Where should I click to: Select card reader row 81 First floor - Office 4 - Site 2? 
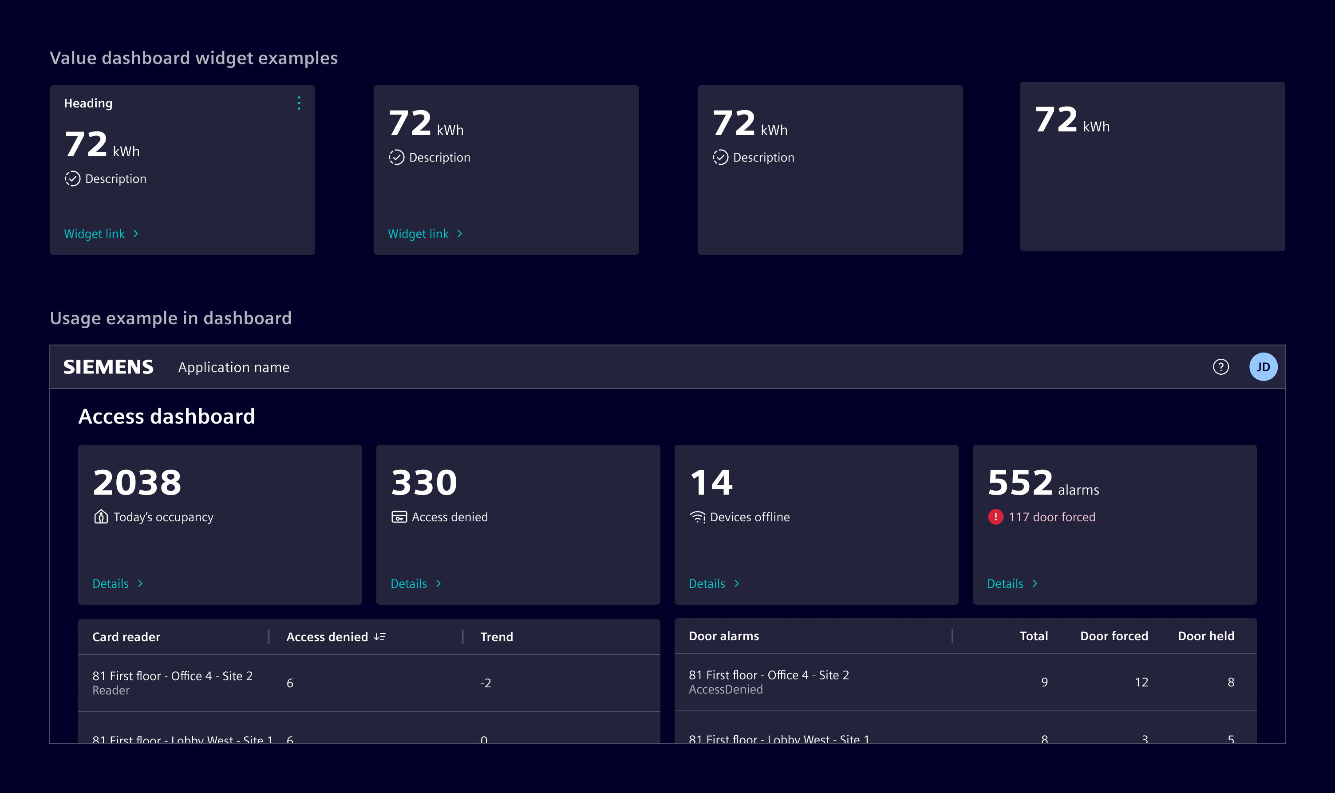tap(369, 683)
